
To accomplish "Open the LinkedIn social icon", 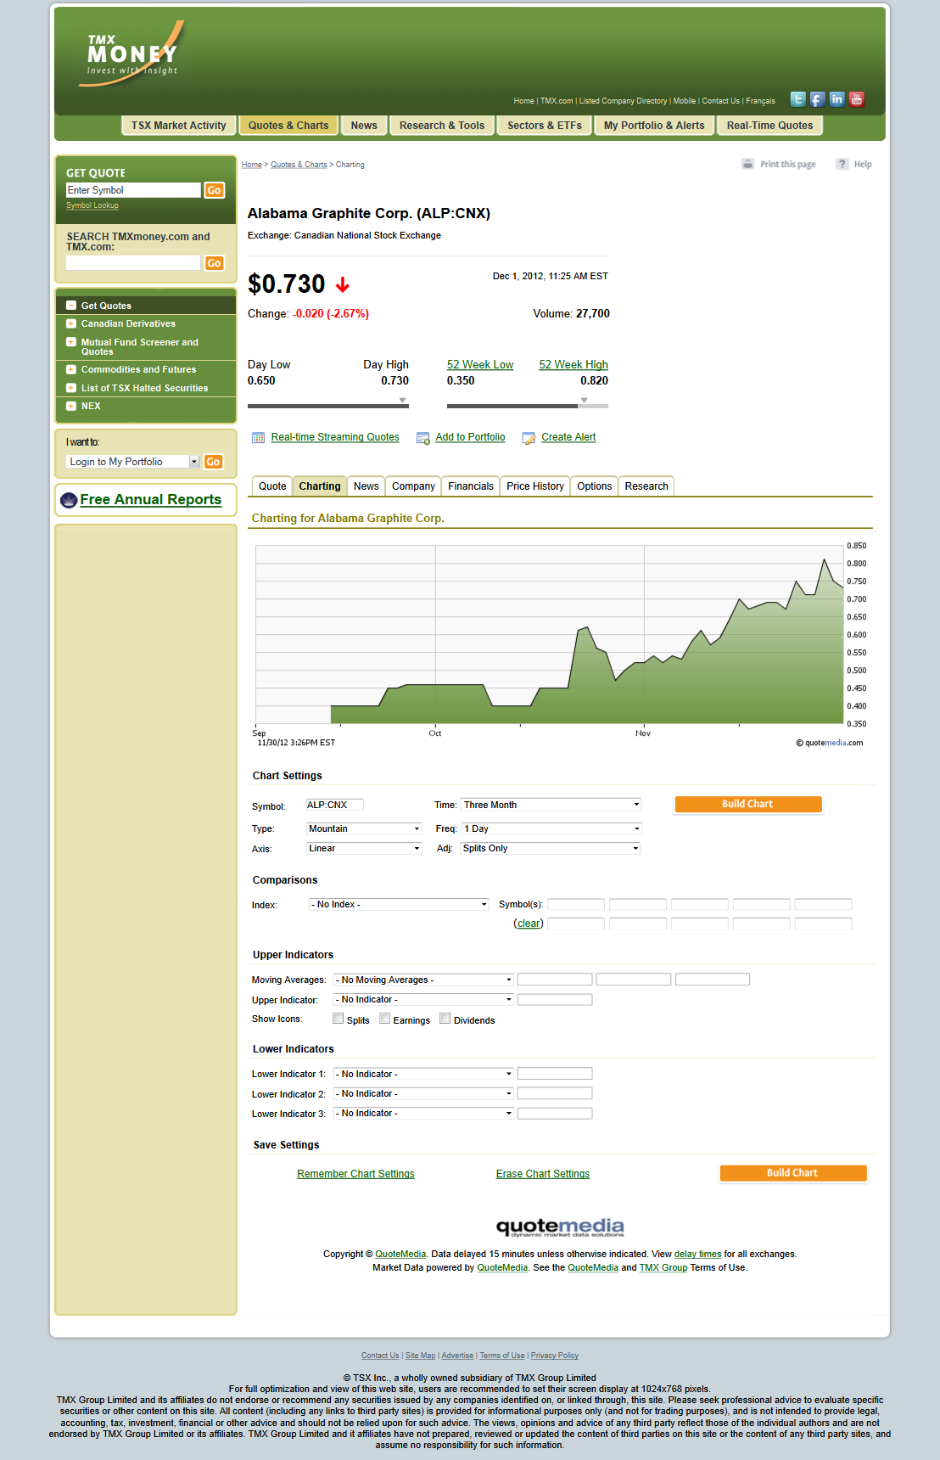I will coord(836,99).
